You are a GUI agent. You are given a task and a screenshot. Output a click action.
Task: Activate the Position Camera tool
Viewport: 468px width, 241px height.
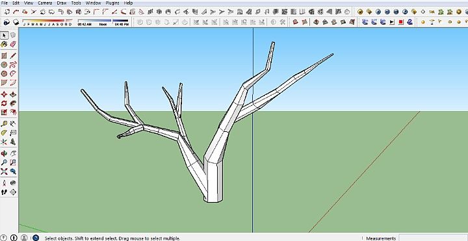[4, 183]
